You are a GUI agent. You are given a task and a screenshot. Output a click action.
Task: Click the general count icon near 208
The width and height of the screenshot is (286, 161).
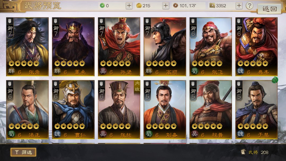(243, 152)
